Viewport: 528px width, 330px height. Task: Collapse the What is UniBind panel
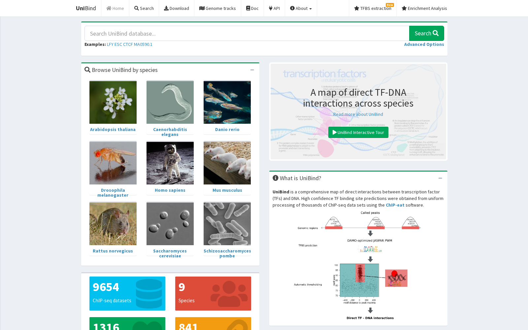tap(440, 178)
